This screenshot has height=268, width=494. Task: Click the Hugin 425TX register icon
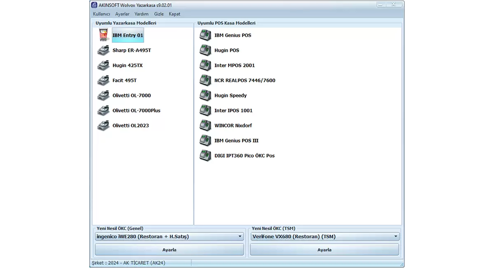(x=103, y=66)
